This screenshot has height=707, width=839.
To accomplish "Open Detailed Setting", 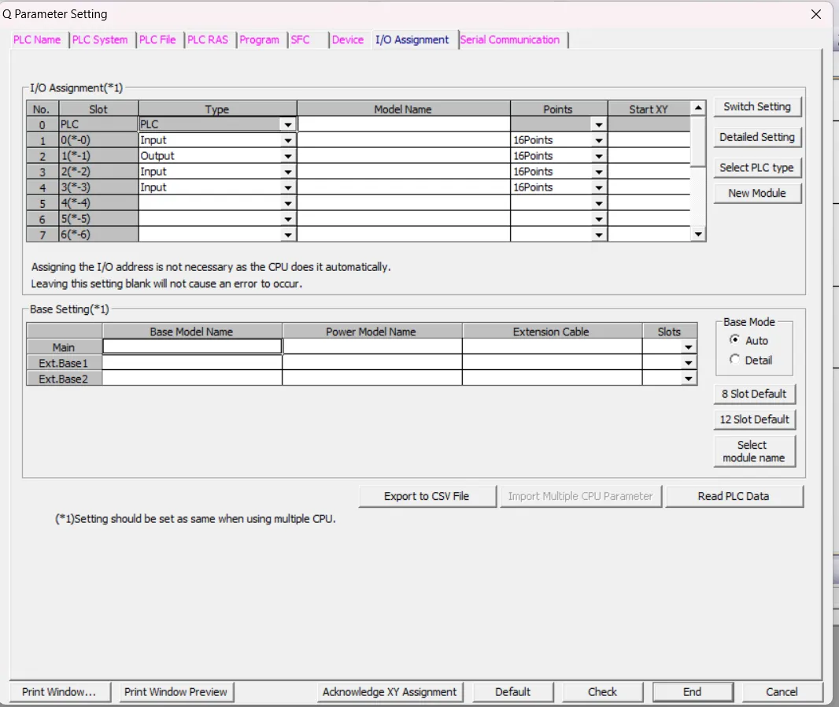I will (x=757, y=137).
